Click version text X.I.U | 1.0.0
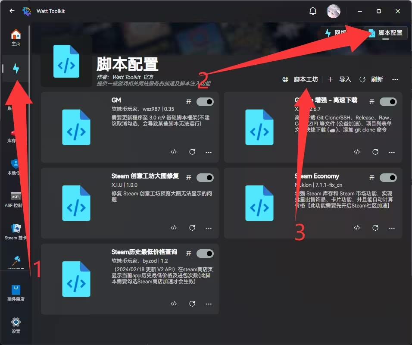412x345 pixels. (x=124, y=185)
